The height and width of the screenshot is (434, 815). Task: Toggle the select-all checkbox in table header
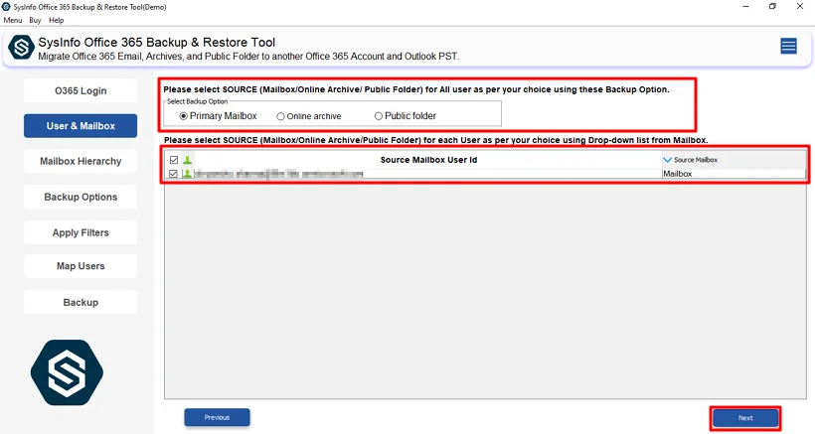(x=174, y=160)
